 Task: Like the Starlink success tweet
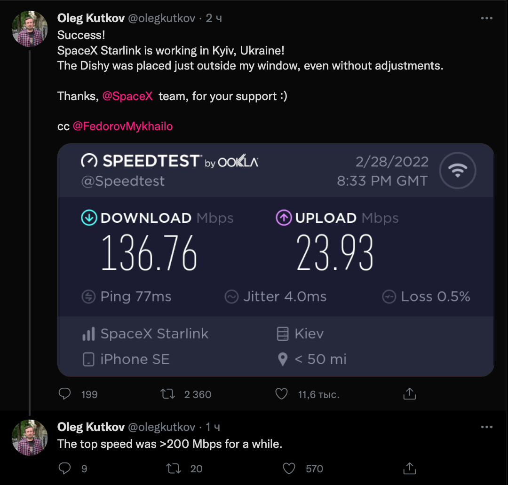coord(281,394)
